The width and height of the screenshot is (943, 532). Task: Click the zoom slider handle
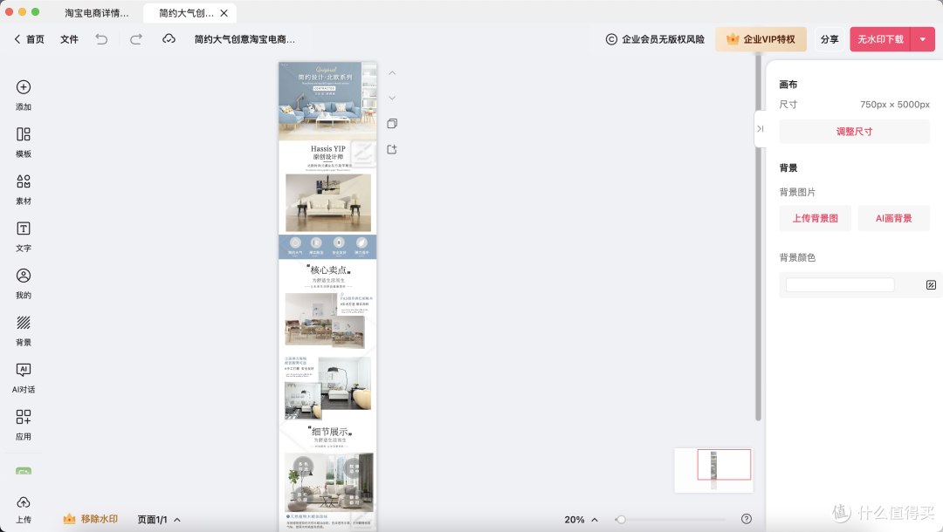(621, 520)
